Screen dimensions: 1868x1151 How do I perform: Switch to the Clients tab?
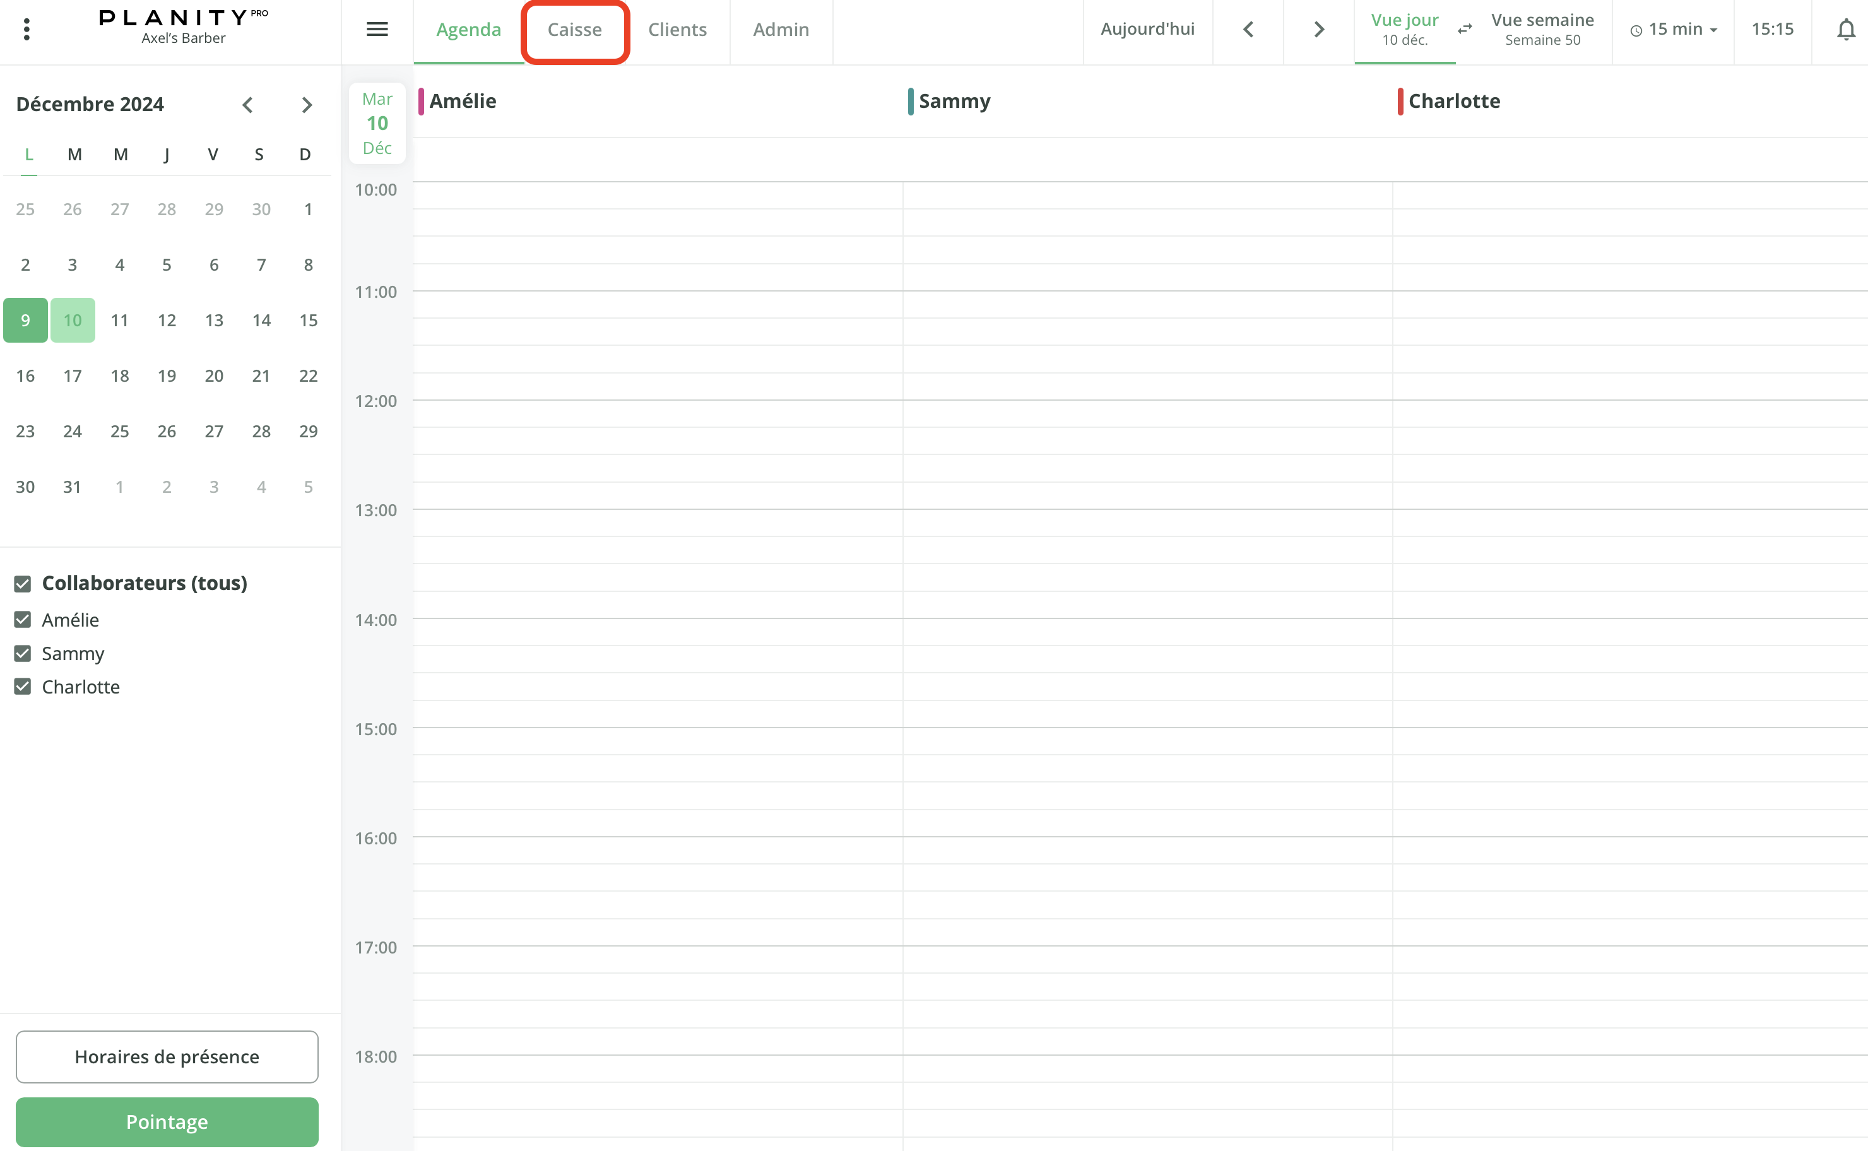678,30
